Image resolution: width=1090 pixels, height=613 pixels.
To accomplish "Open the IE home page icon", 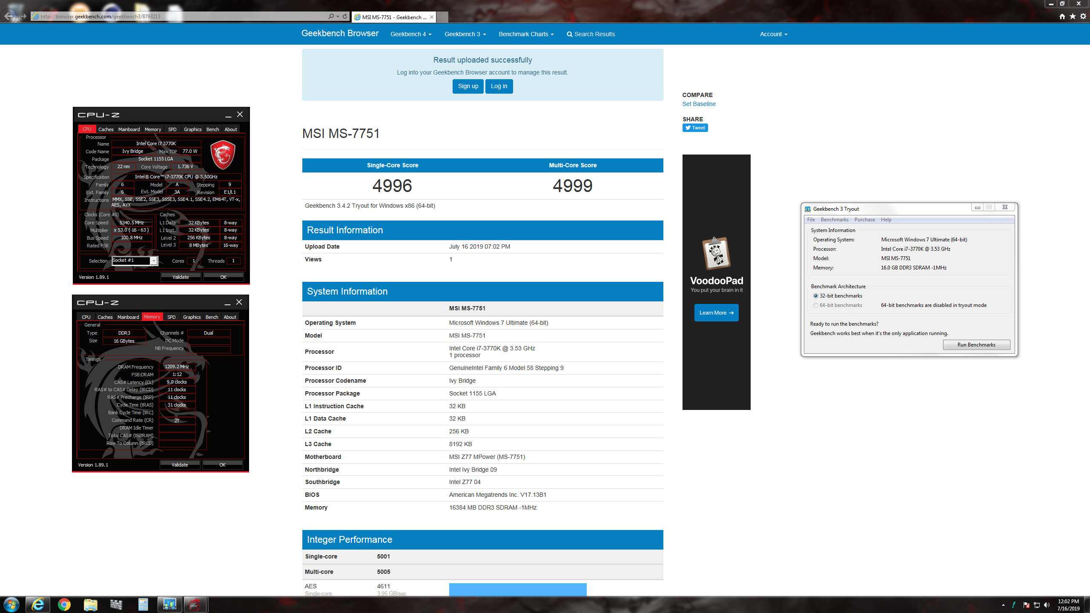I will pos(1062,16).
